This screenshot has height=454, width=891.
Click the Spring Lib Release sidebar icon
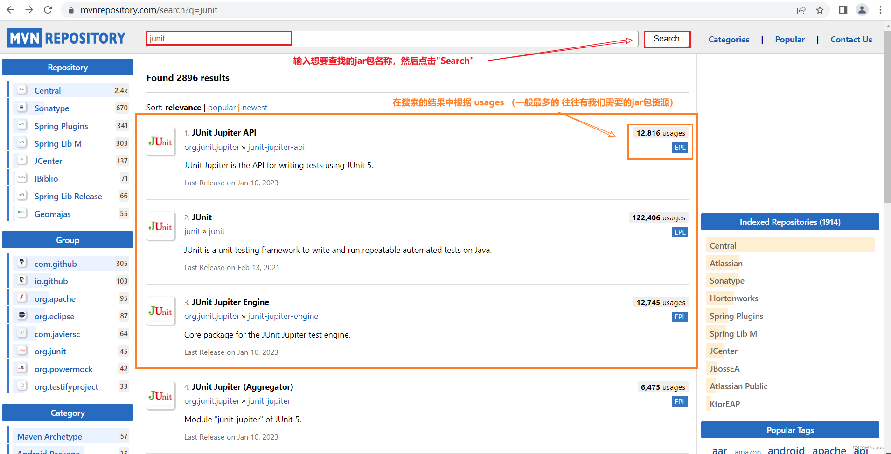[22, 196]
